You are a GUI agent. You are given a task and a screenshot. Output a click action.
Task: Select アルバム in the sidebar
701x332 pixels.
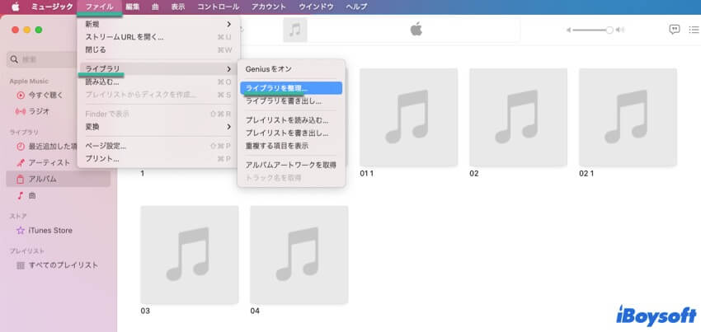[58, 180]
